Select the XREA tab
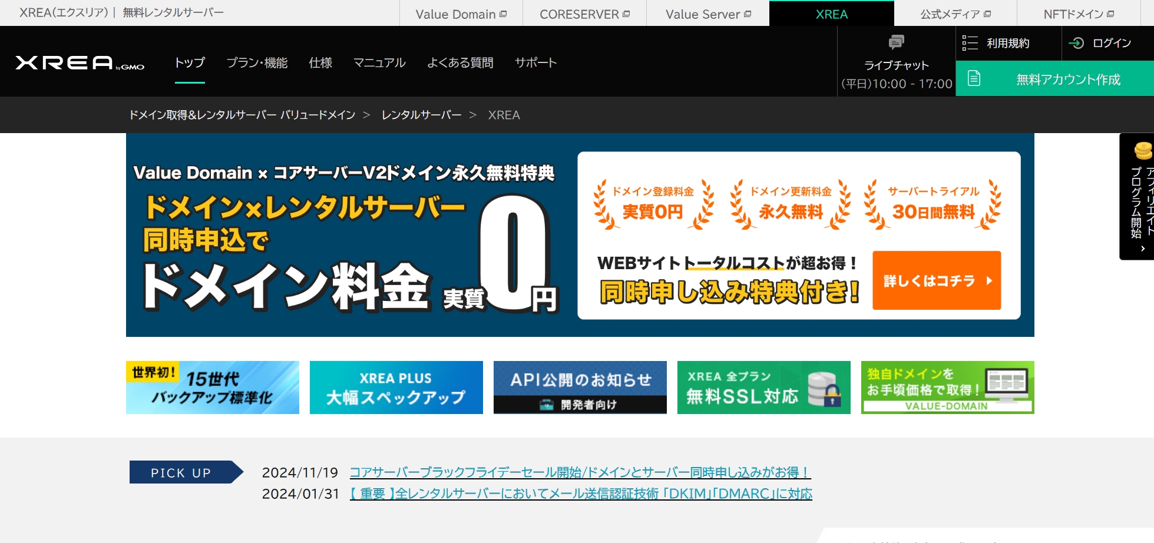Viewport: 1154px width, 543px height. 832,14
